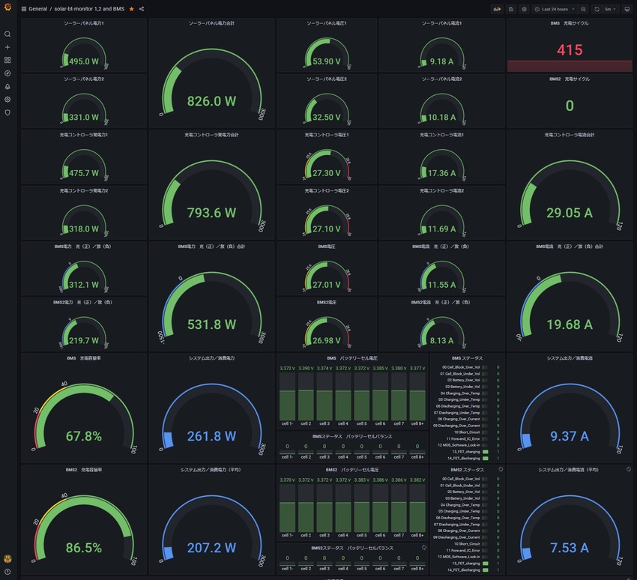Open the BMS ステータス panel title menu
Viewport: 637px width, 580px height.
(467, 358)
